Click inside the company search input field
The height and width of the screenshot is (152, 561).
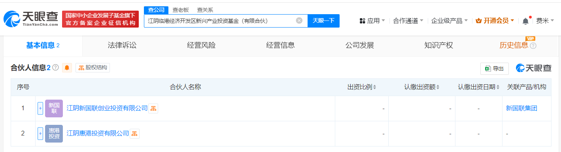pyautogui.click(x=220, y=21)
